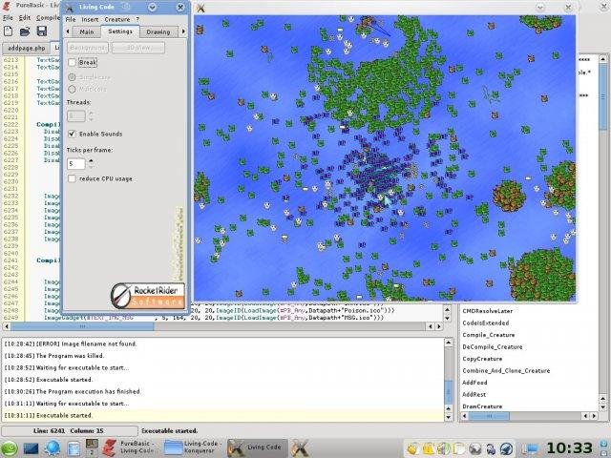Uncheck the Enable Sounds checkbox
Screen dimensions: 611x458
(73, 135)
